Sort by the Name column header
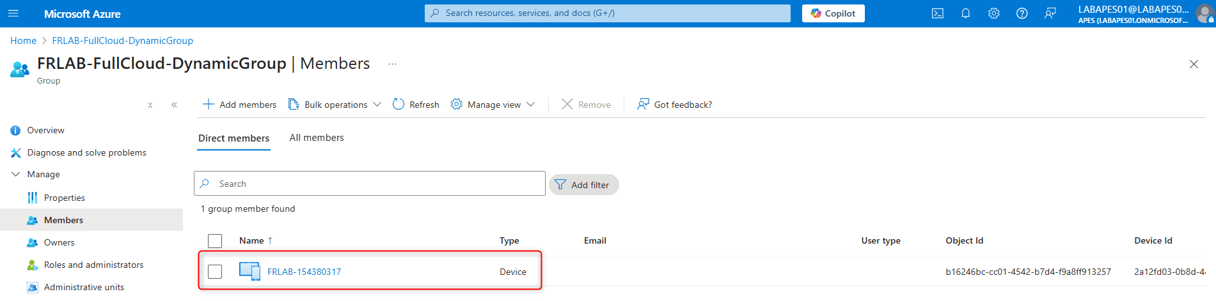The height and width of the screenshot is (301, 1216). 251,240
